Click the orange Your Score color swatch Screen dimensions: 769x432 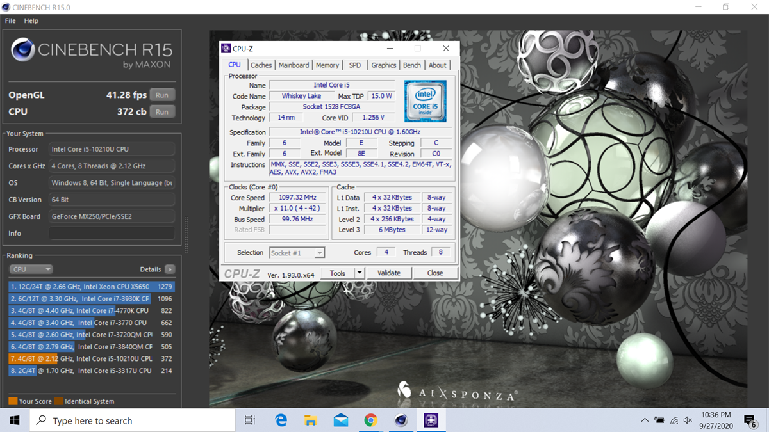(13, 401)
